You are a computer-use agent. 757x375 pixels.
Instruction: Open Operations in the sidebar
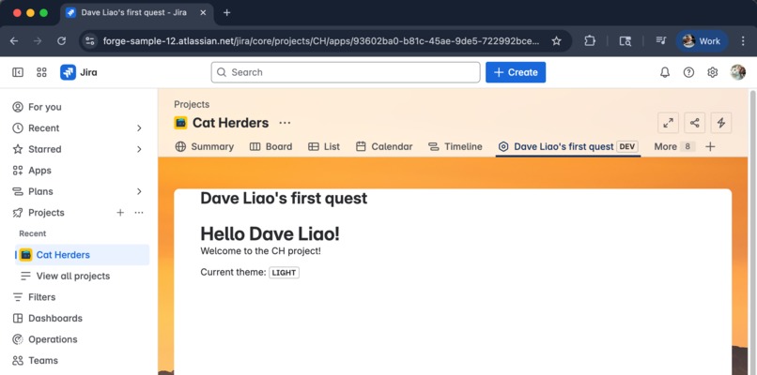pyautogui.click(x=81, y=339)
